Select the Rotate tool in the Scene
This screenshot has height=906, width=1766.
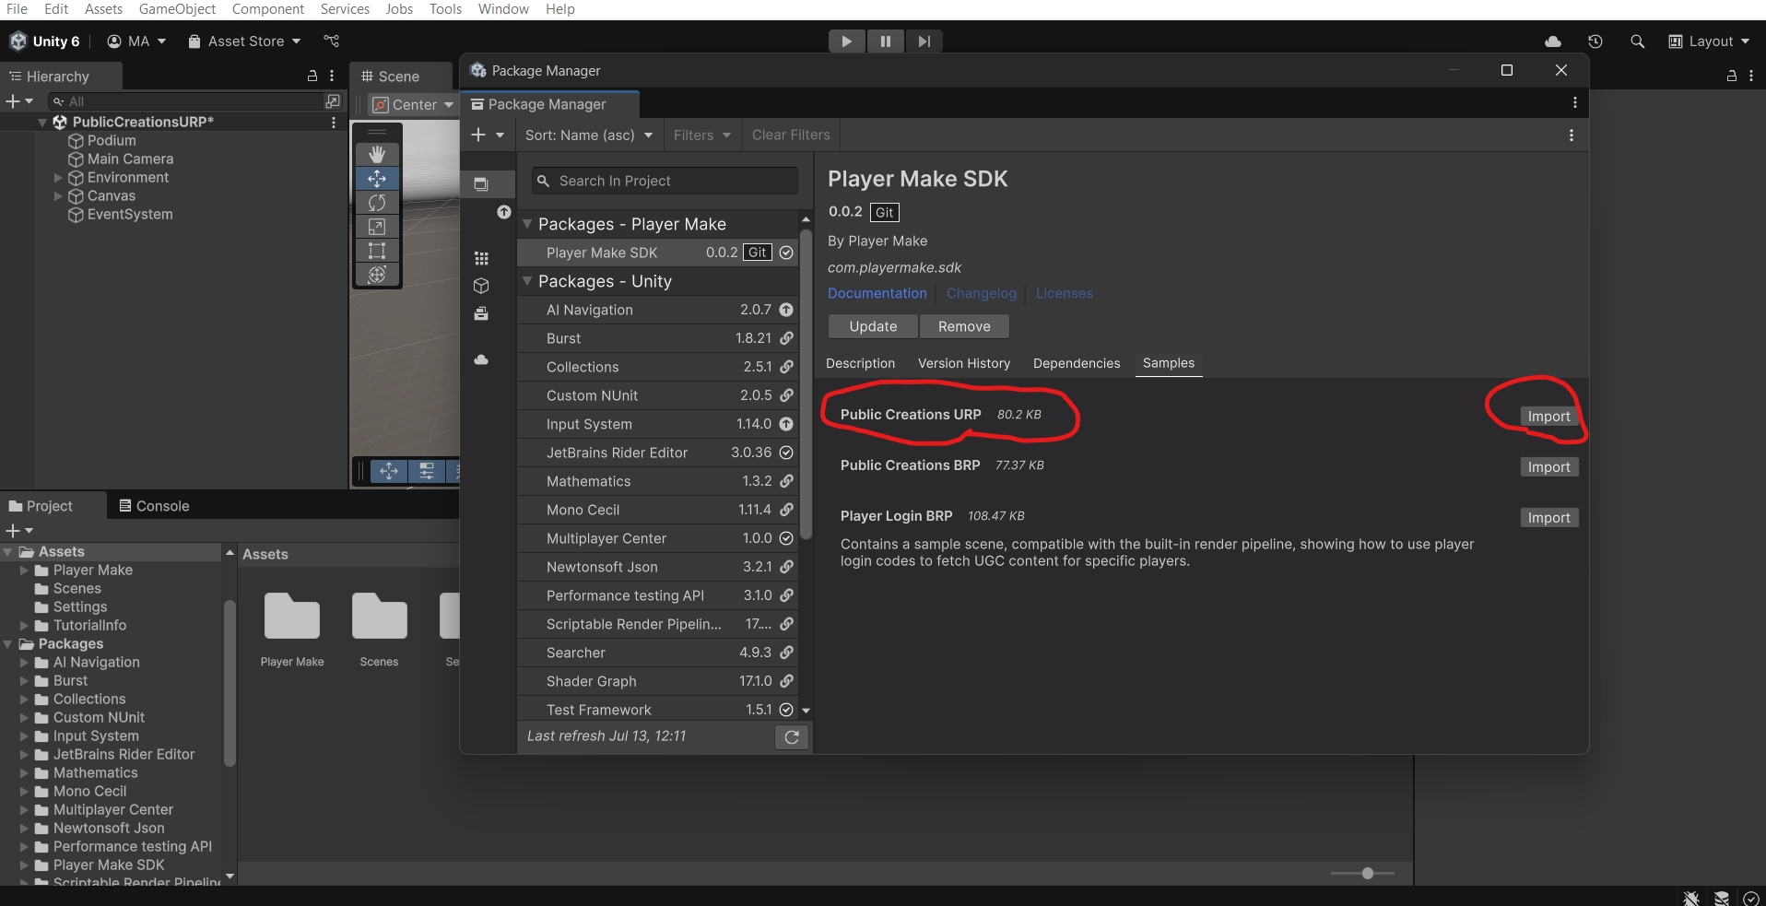pyautogui.click(x=377, y=203)
